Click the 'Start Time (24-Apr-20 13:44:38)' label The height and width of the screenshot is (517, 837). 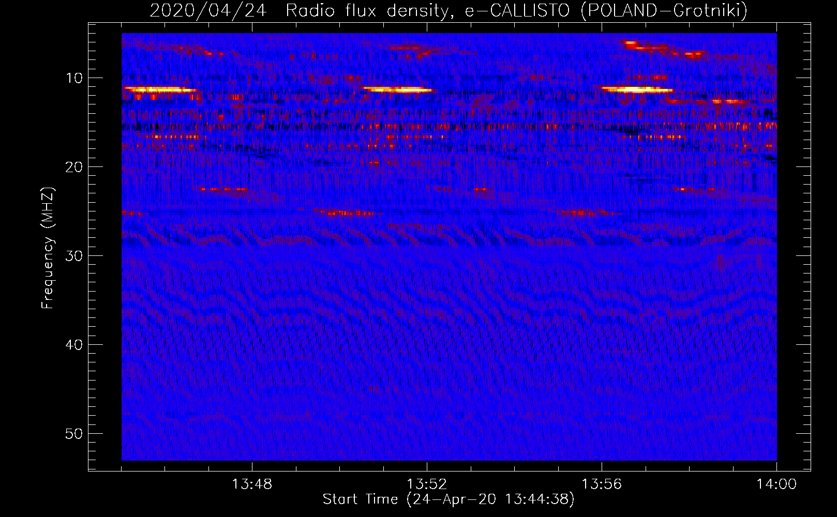pos(449,499)
